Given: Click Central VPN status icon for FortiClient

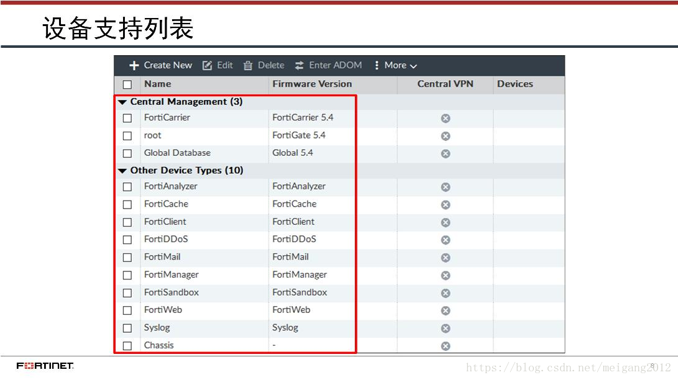Looking at the screenshot, I should pyautogui.click(x=446, y=222).
